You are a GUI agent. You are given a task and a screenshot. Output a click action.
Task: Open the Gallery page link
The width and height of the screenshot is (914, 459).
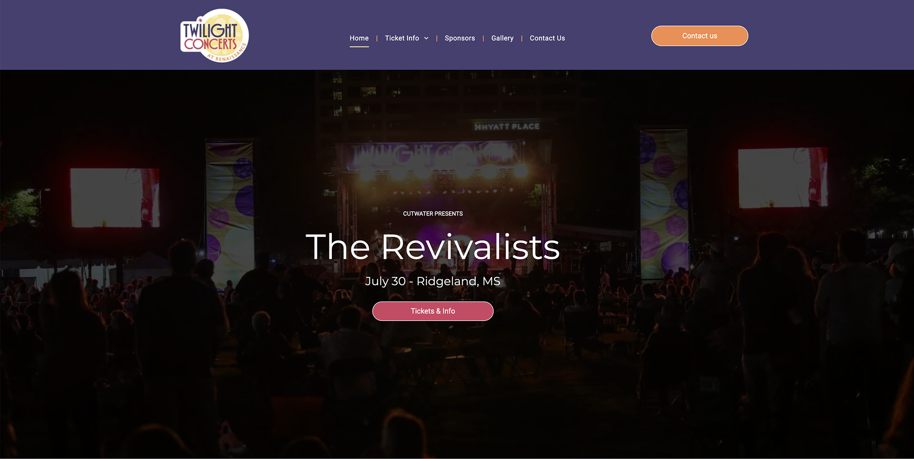tap(502, 38)
